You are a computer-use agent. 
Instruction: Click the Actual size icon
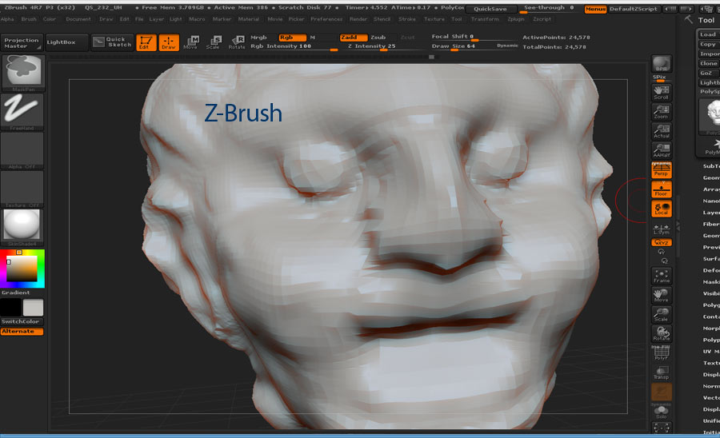click(x=661, y=131)
